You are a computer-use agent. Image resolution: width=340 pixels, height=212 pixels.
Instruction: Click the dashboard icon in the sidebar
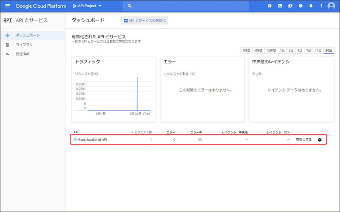[x=8, y=36]
